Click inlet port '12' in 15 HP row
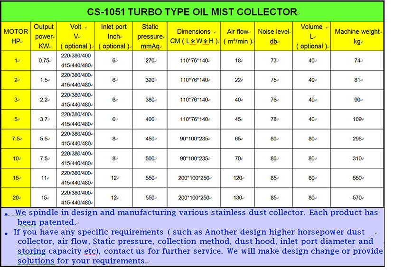394x270 pixels. tap(114, 178)
